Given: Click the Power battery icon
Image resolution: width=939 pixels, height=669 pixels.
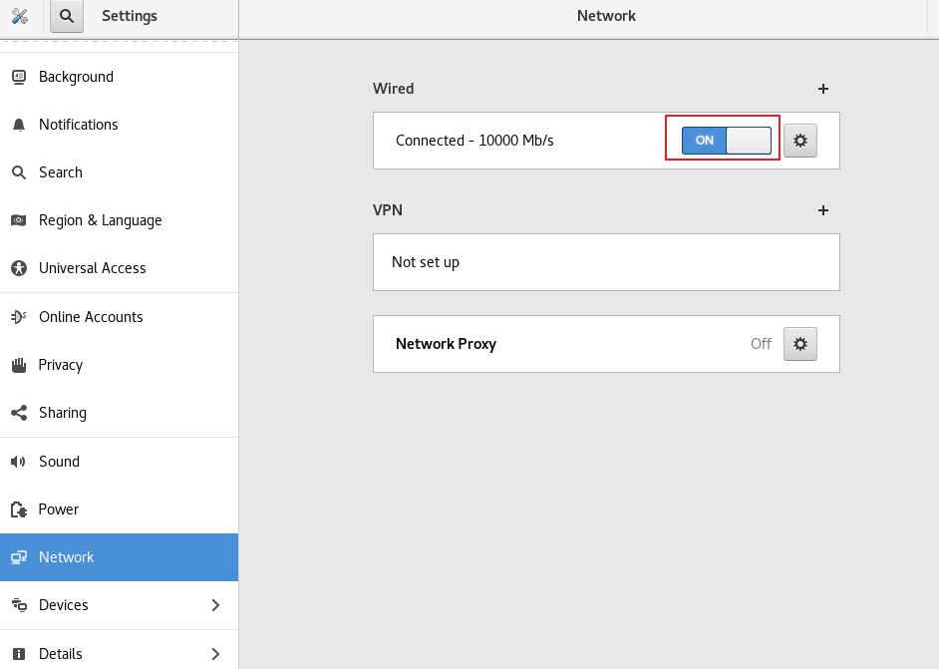Looking at the screenshot, I should [x=18, y=509].
